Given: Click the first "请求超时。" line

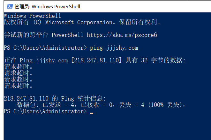Looking at the screenshot, I should 19,67.
